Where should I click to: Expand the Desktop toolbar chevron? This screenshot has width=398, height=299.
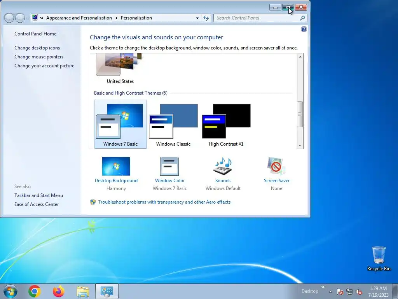(323, 287)
